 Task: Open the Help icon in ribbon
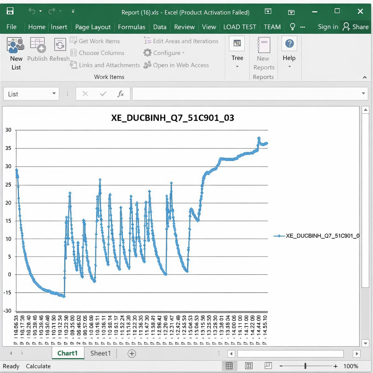point(289,44)
